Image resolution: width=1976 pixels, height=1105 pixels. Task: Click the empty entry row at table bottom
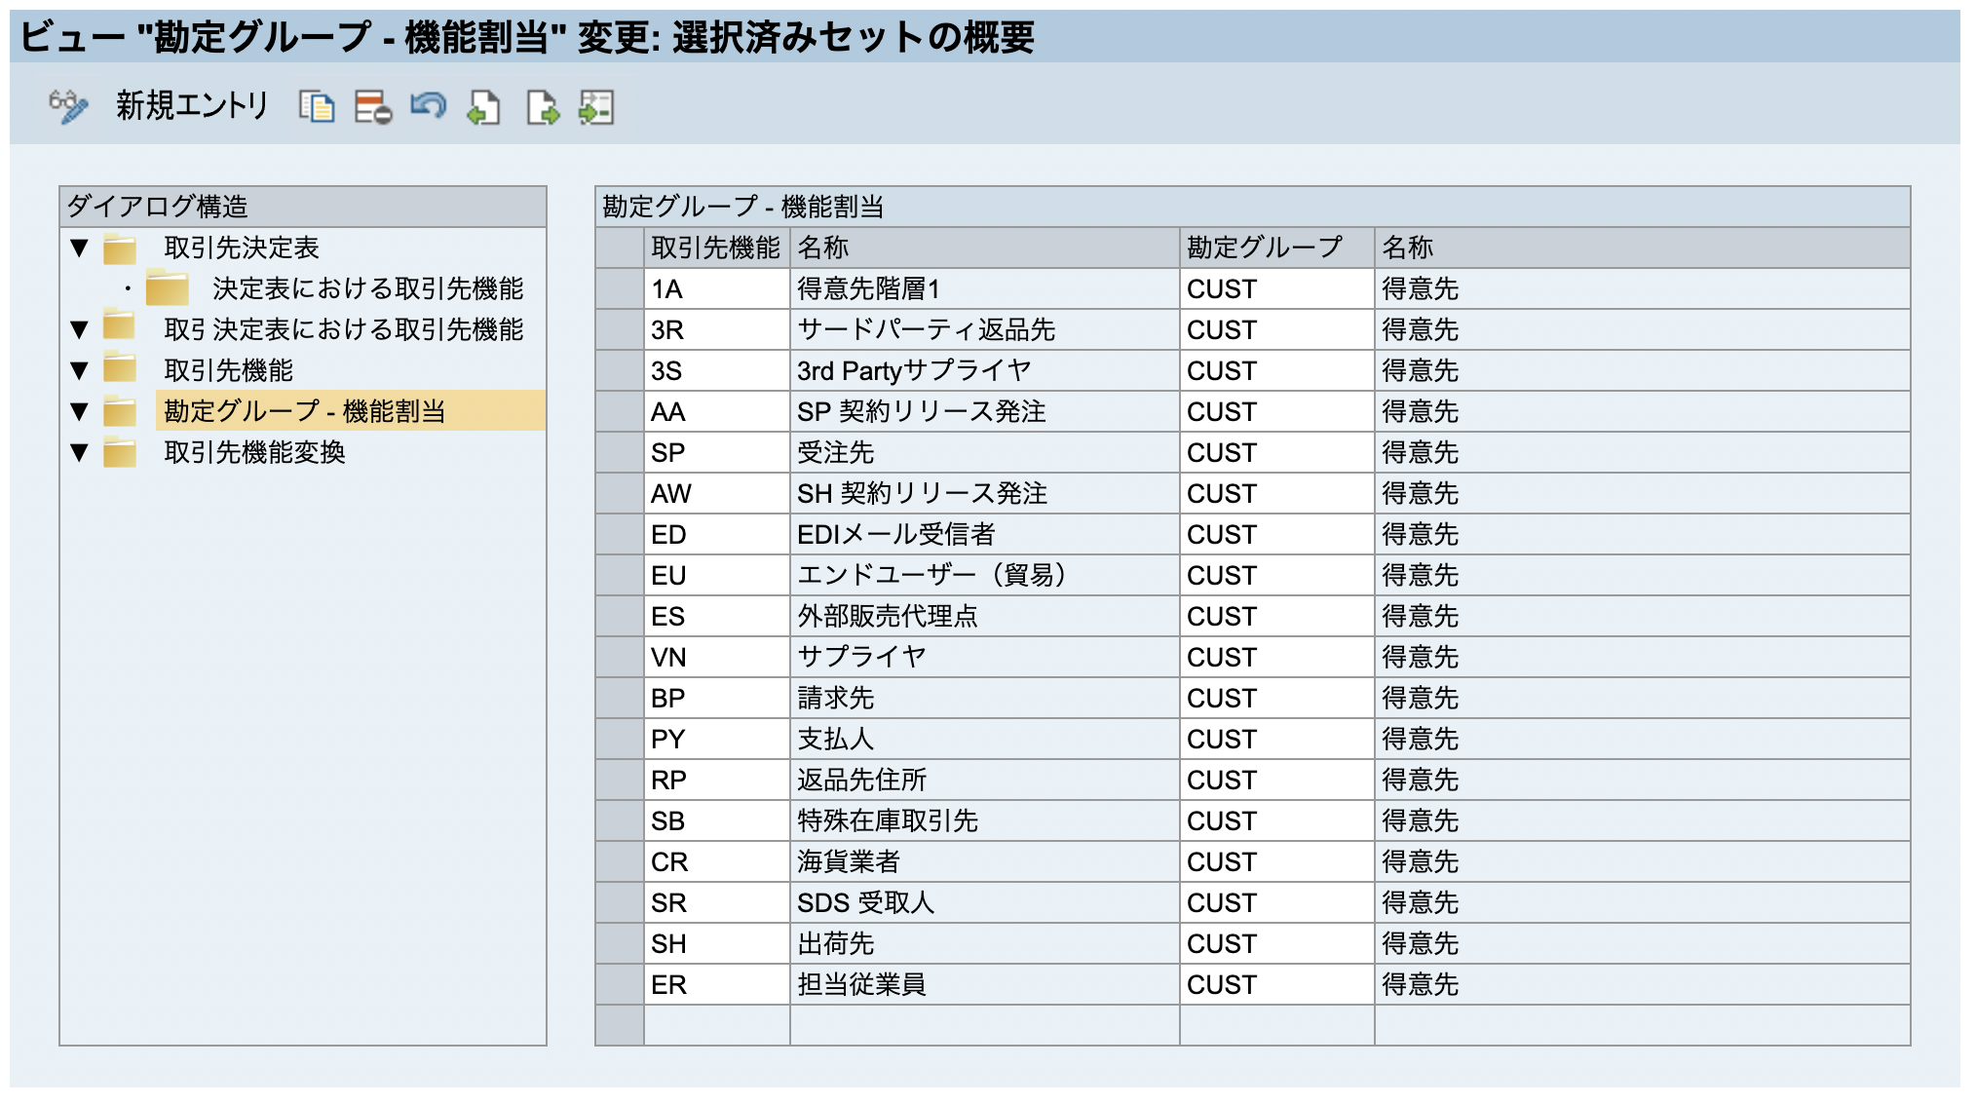pos(974,1023)
